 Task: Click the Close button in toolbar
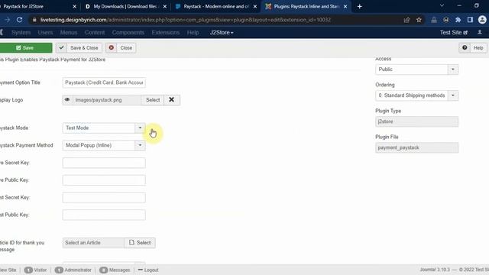[x=121, y=47]
